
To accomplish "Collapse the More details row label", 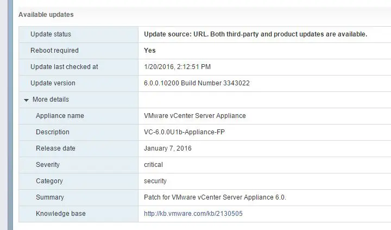I will (51, 100).
